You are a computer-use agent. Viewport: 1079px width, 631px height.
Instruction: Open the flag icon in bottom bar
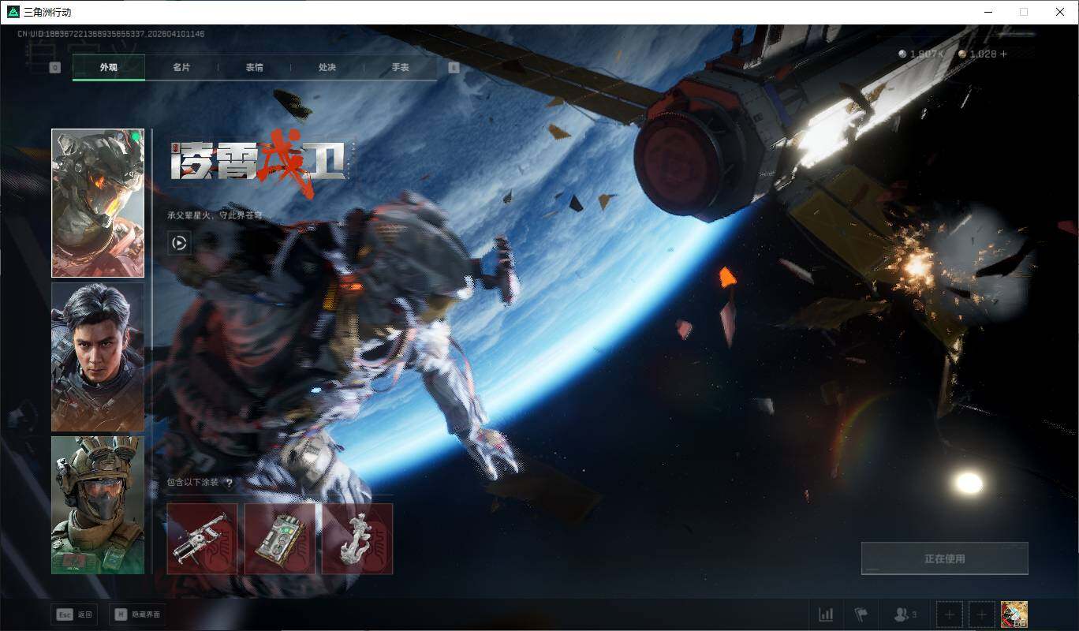[x=861, y=614]
